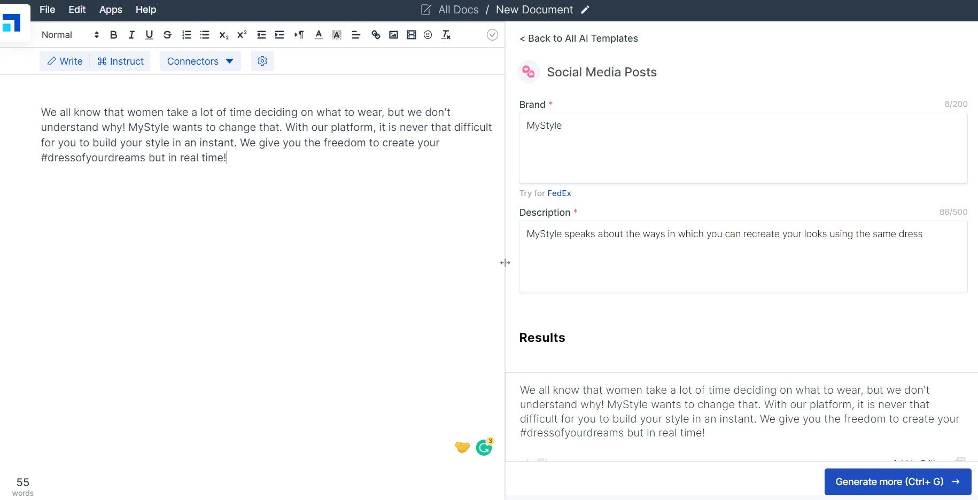
Task: Insert a numbered list
Action: [x=187, y=35]
